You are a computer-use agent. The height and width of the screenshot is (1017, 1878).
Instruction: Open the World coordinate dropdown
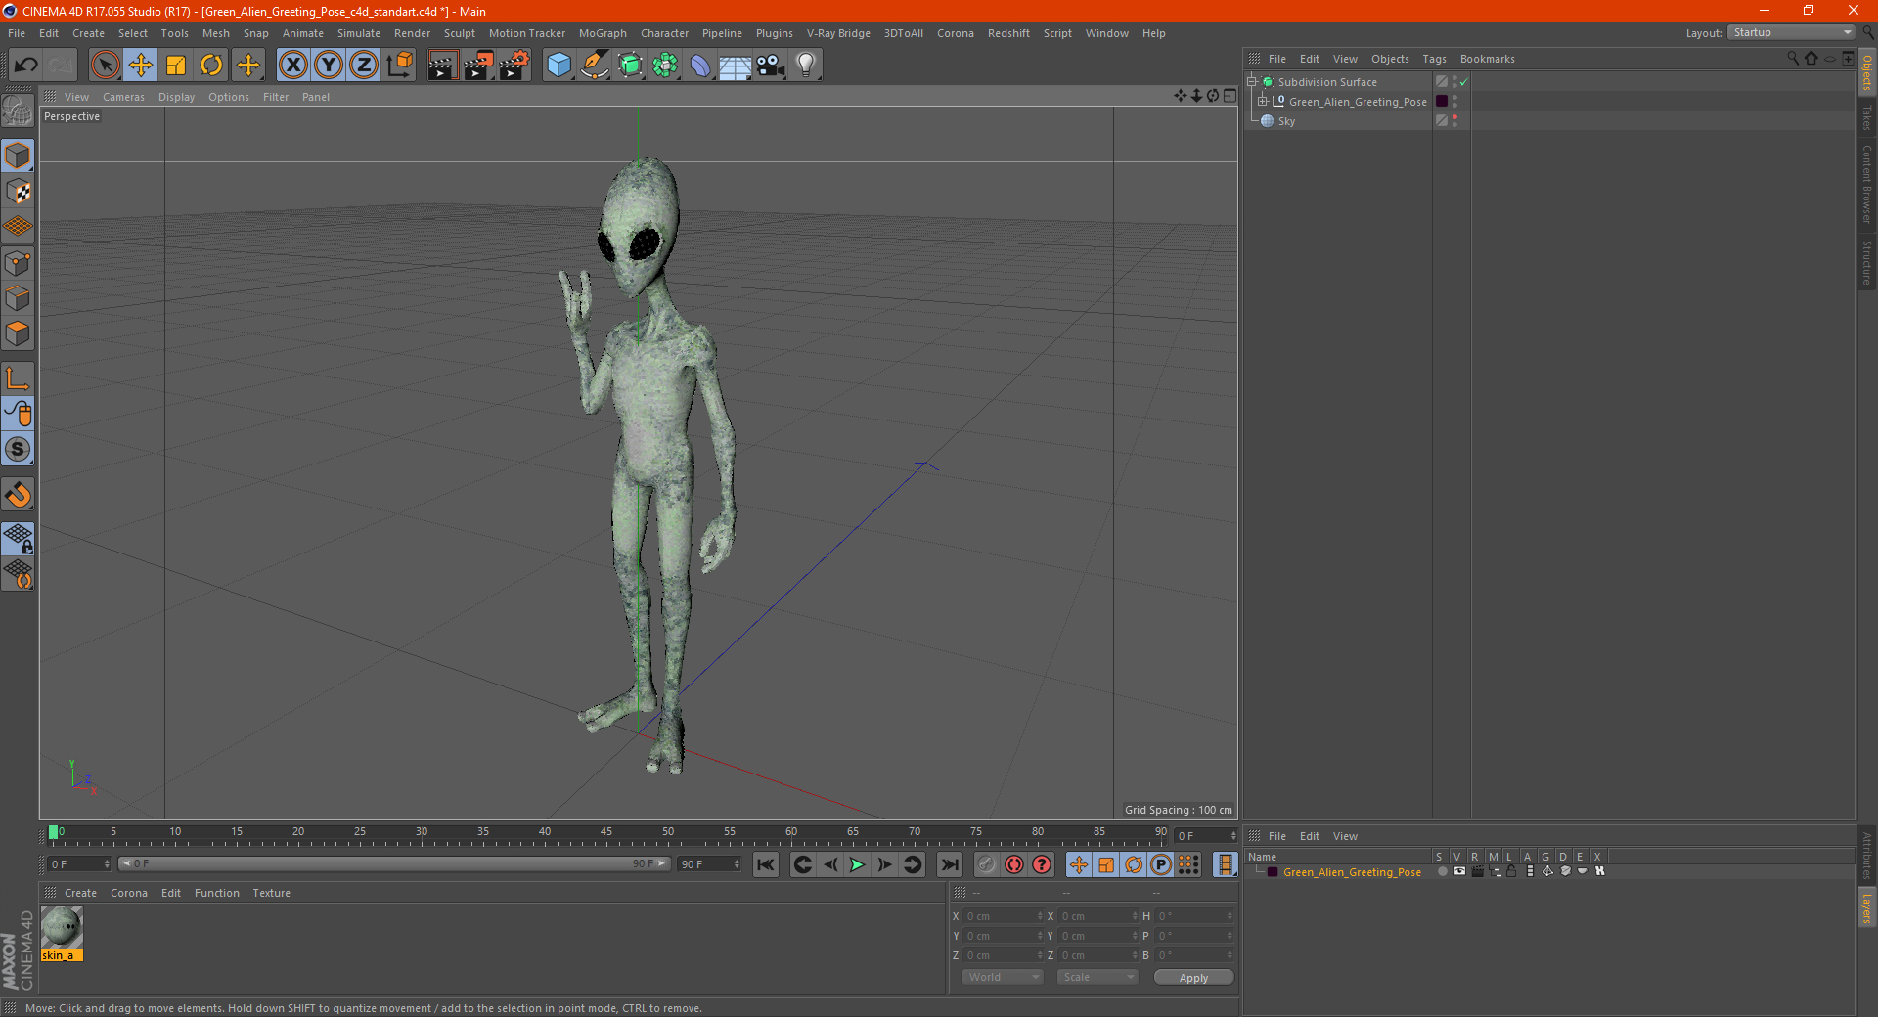[x=1003, y=977]
